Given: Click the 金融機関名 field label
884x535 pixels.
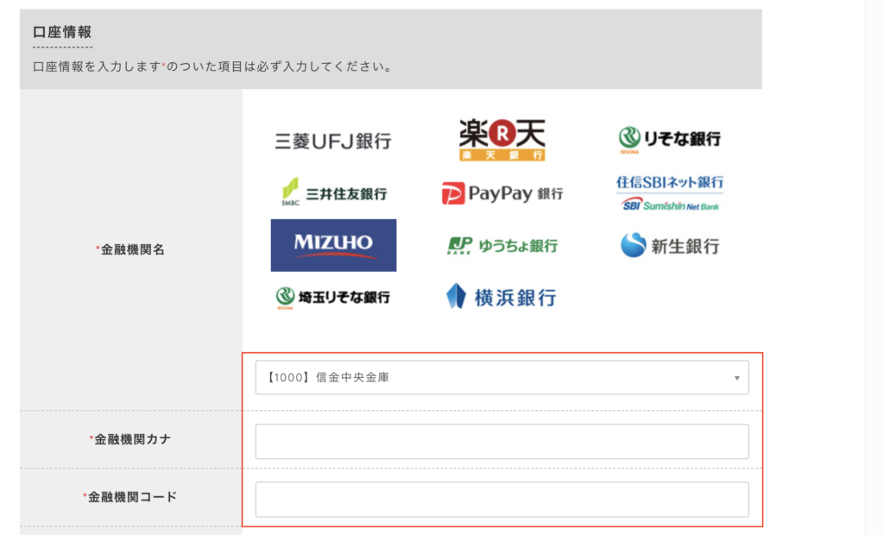Looking at the screenshot, I should coord(130,249).
